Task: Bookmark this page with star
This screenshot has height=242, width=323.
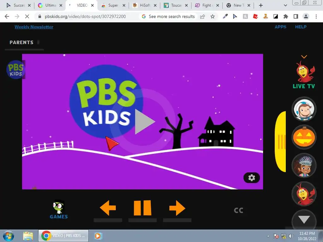Action: [213, 16]
